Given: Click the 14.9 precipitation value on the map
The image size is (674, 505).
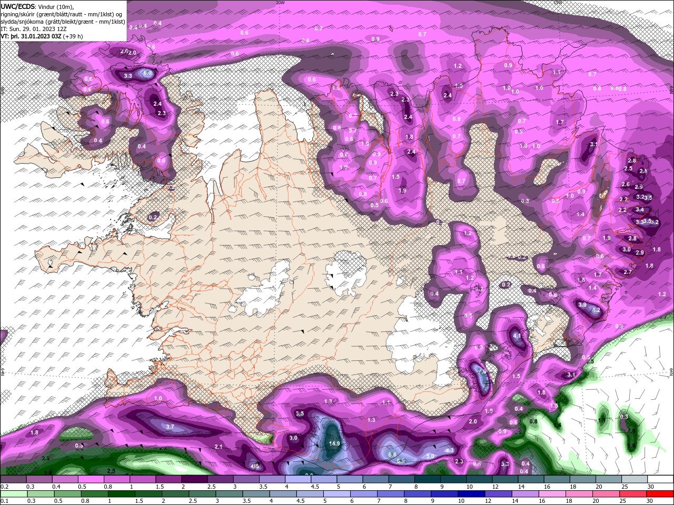Looking at the screenshot, I should (x=334, y=443).
